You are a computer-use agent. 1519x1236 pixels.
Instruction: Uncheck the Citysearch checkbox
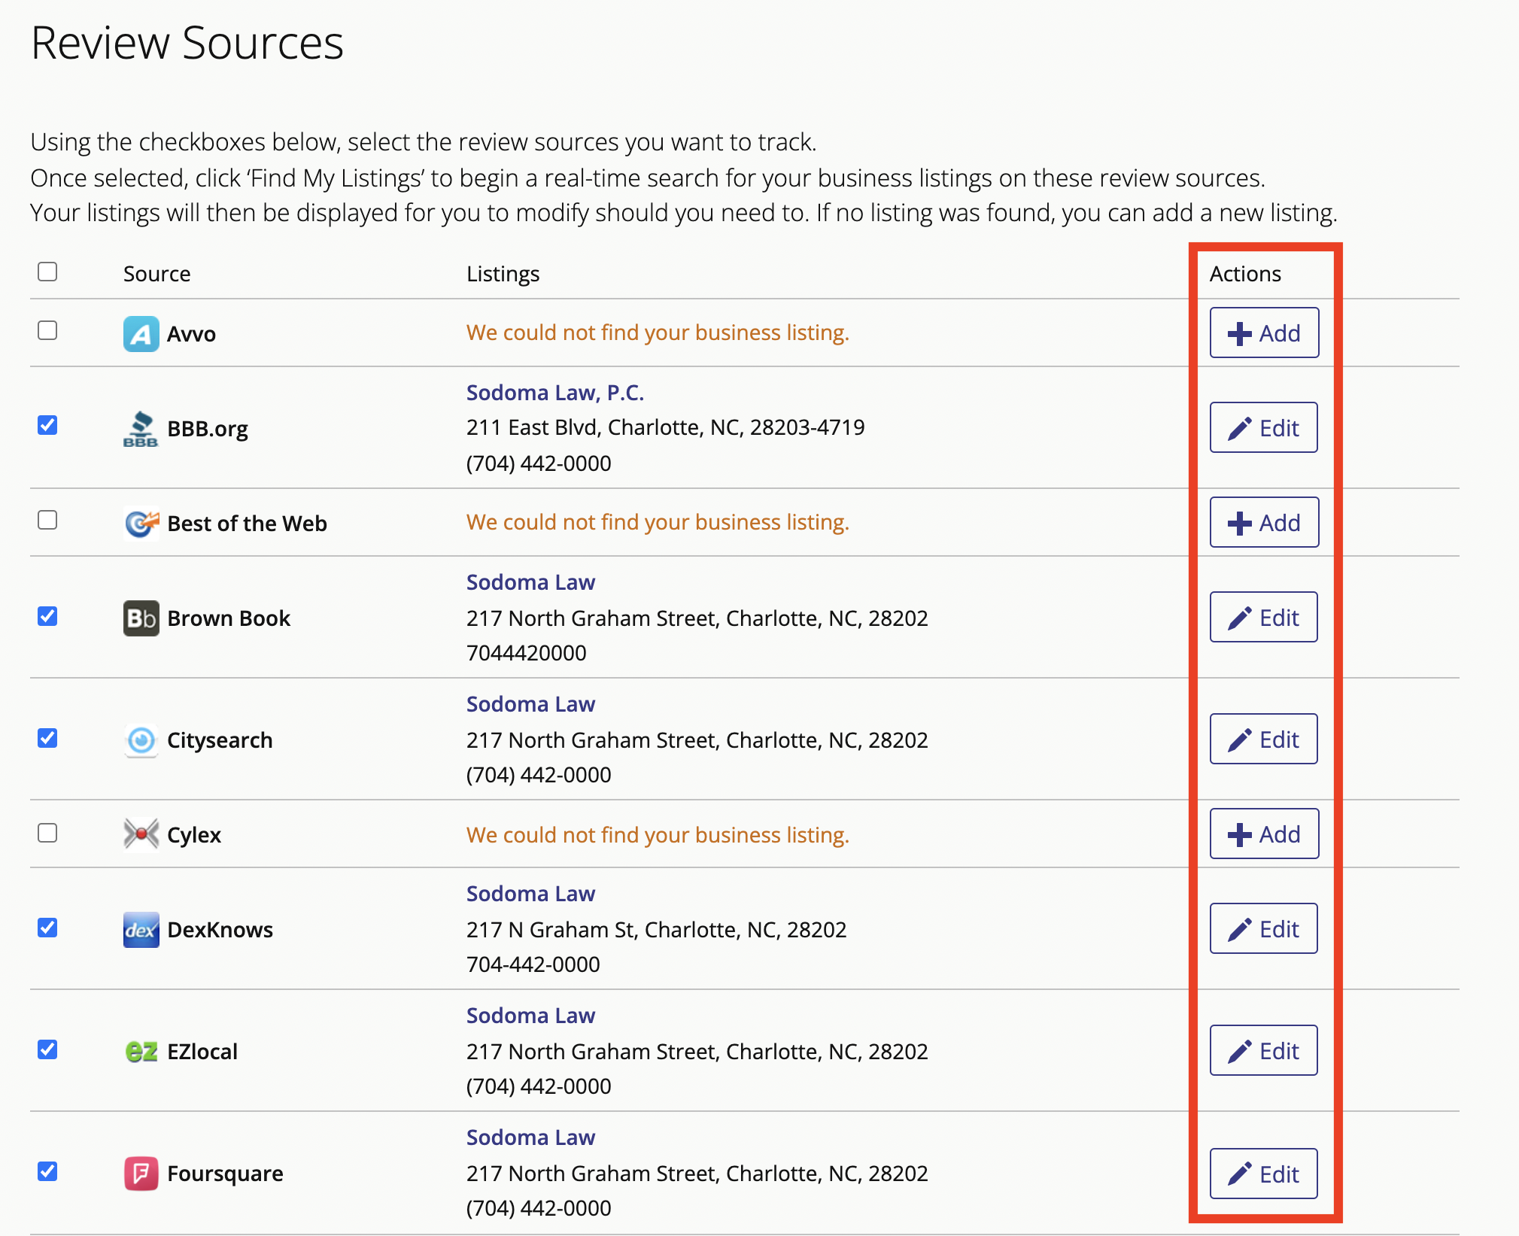tap(47, 738)
